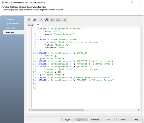The image size is (144, 123).
Task: Click the Print script printer icon
Action: pyautogui.click(x=41, y=20)
